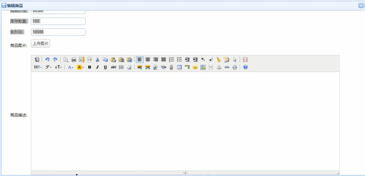The width and height of the screenshot is (365, 176).
Task: Increase the indent
Action: 187,60
